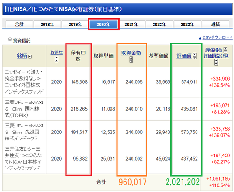Select the eMAXIS Slim 先進国株式インデックス fund name

pyautogui.click(x=24, y=132)
